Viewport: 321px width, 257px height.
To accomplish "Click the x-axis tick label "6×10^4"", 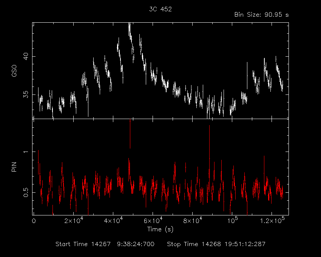I will click(x=153, y=220).
